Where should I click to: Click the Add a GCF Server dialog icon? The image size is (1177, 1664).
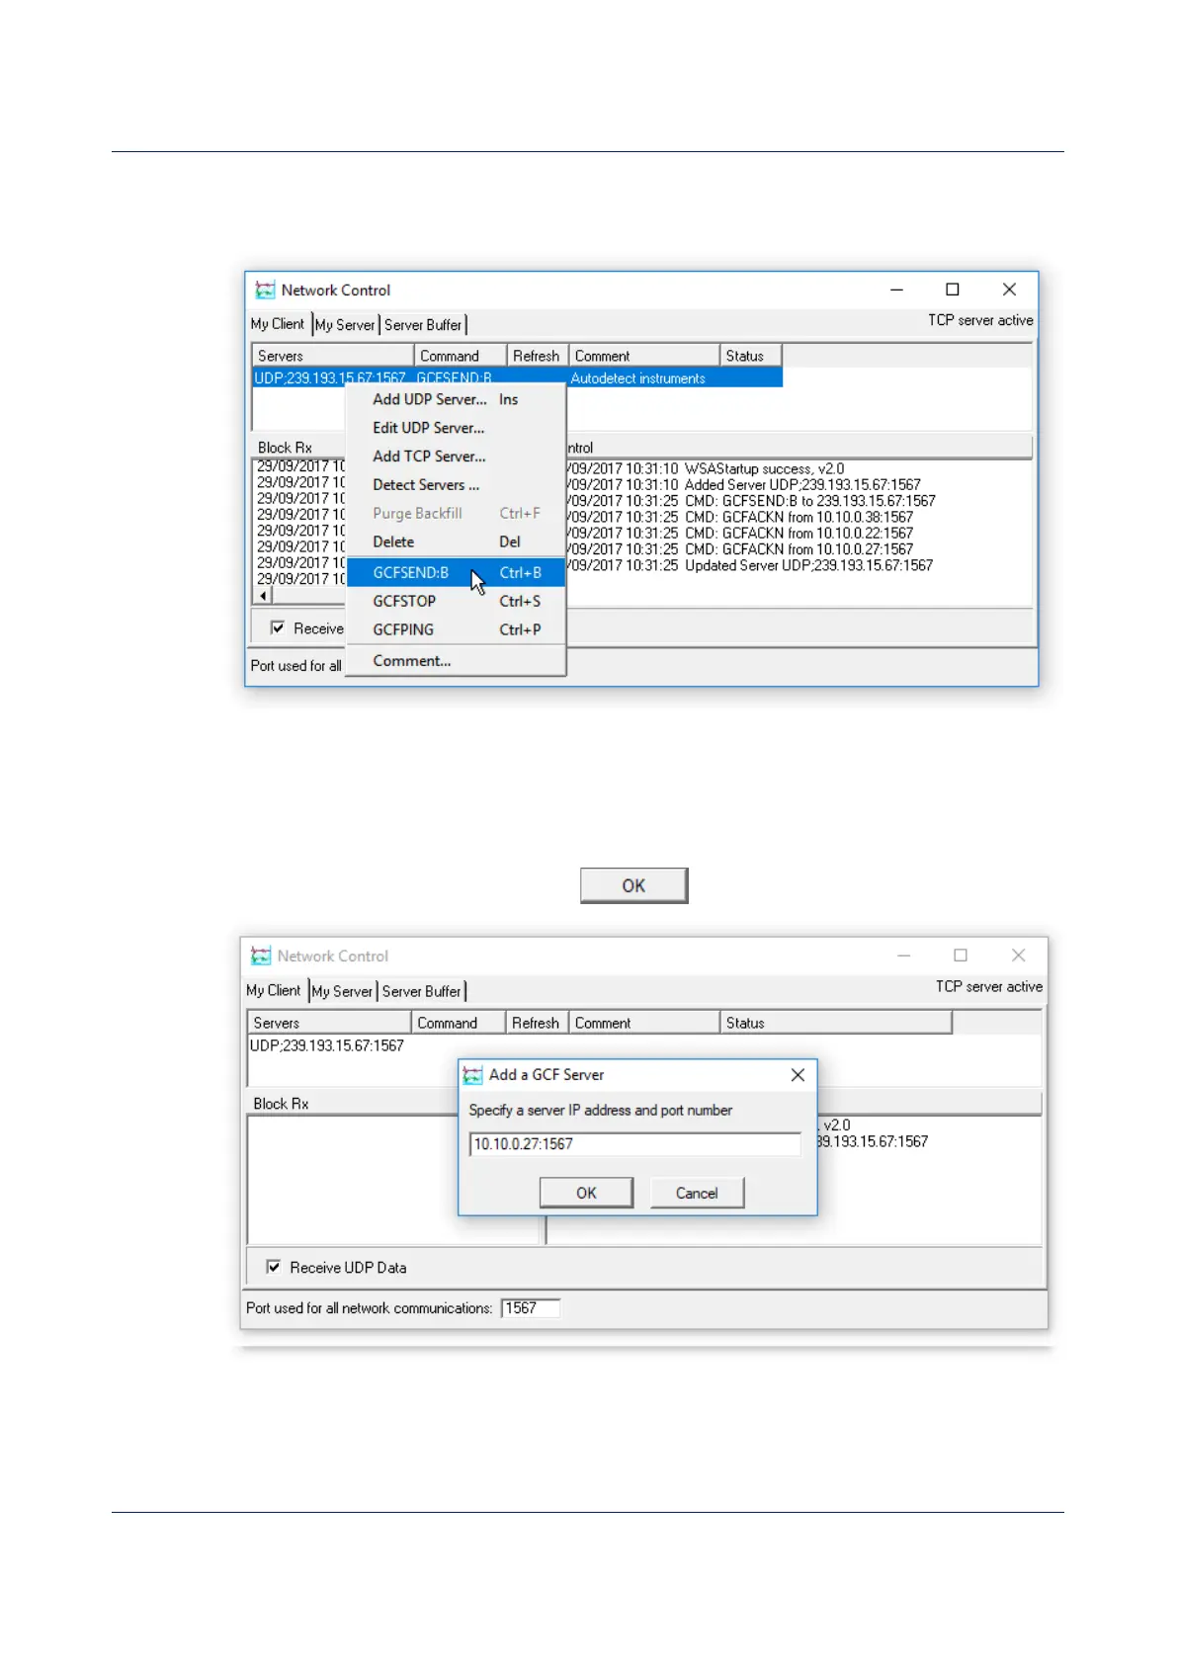coord(473,1074)
